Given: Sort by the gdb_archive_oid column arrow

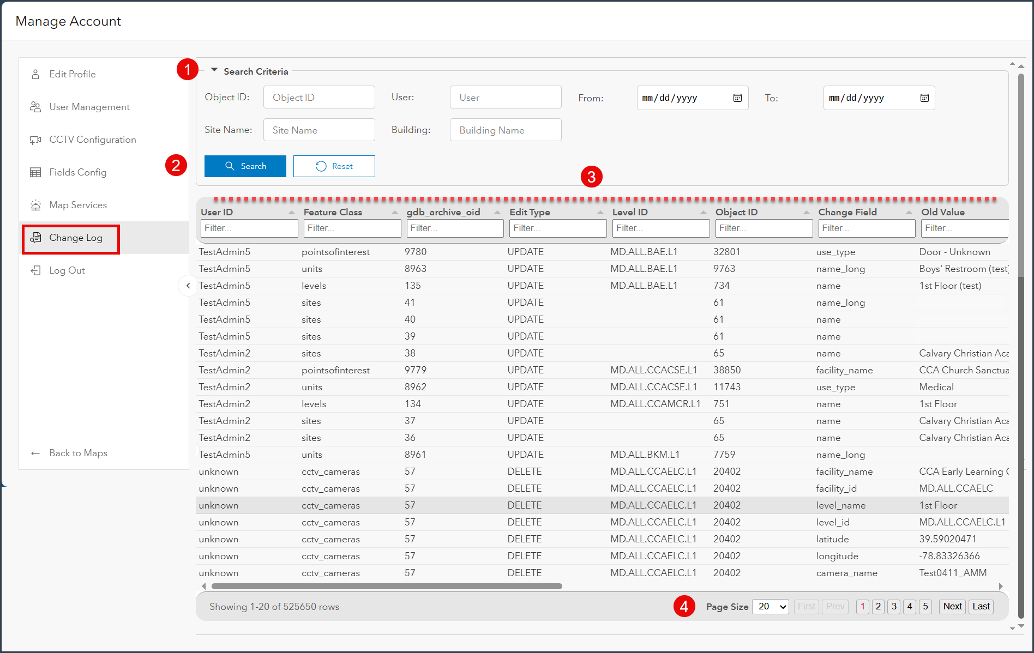Looking at the screenshot, I should pos(497,213).
